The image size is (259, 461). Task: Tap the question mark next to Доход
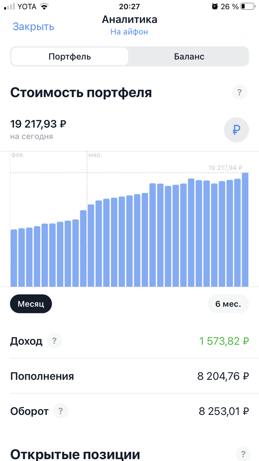pos(54,341)
